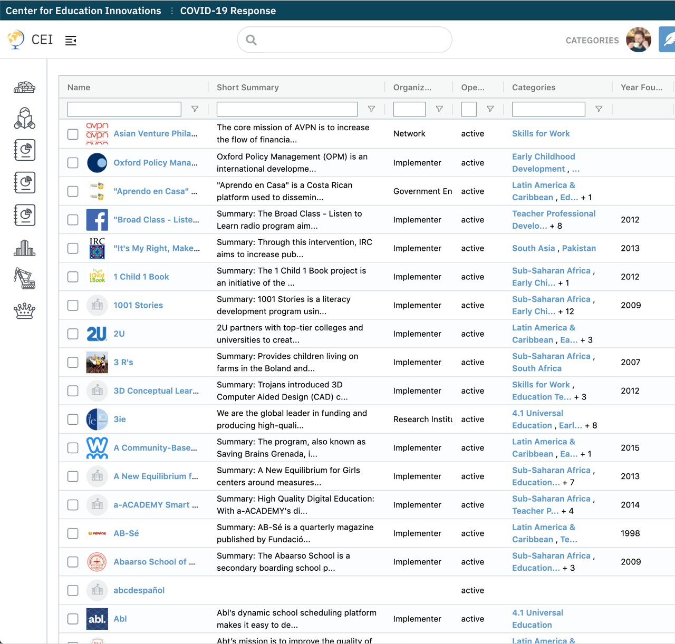Check the Abl row checkbox
Screen dimensions: 675x644
73,619
